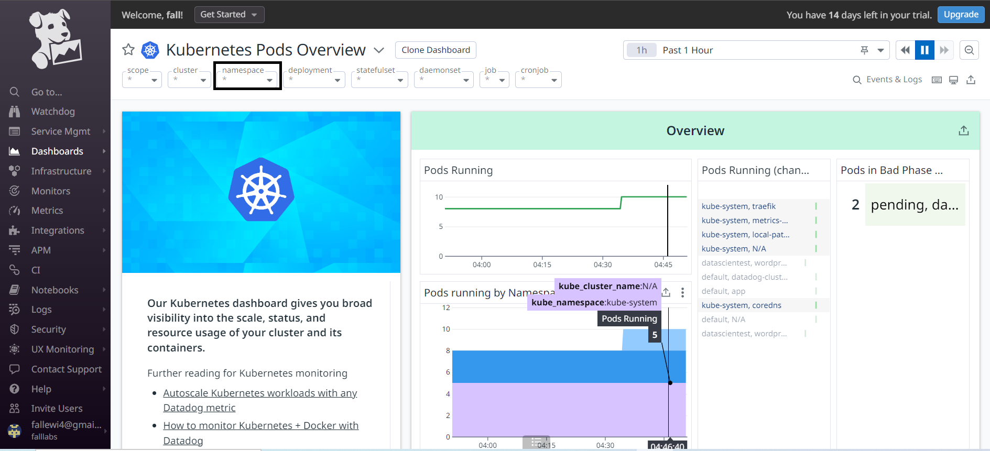
Task: Pause live dashboard updates
Action: click(x=924, y=50)
